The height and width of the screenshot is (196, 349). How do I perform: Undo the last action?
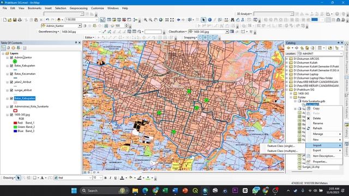click(x=47, y=20)
